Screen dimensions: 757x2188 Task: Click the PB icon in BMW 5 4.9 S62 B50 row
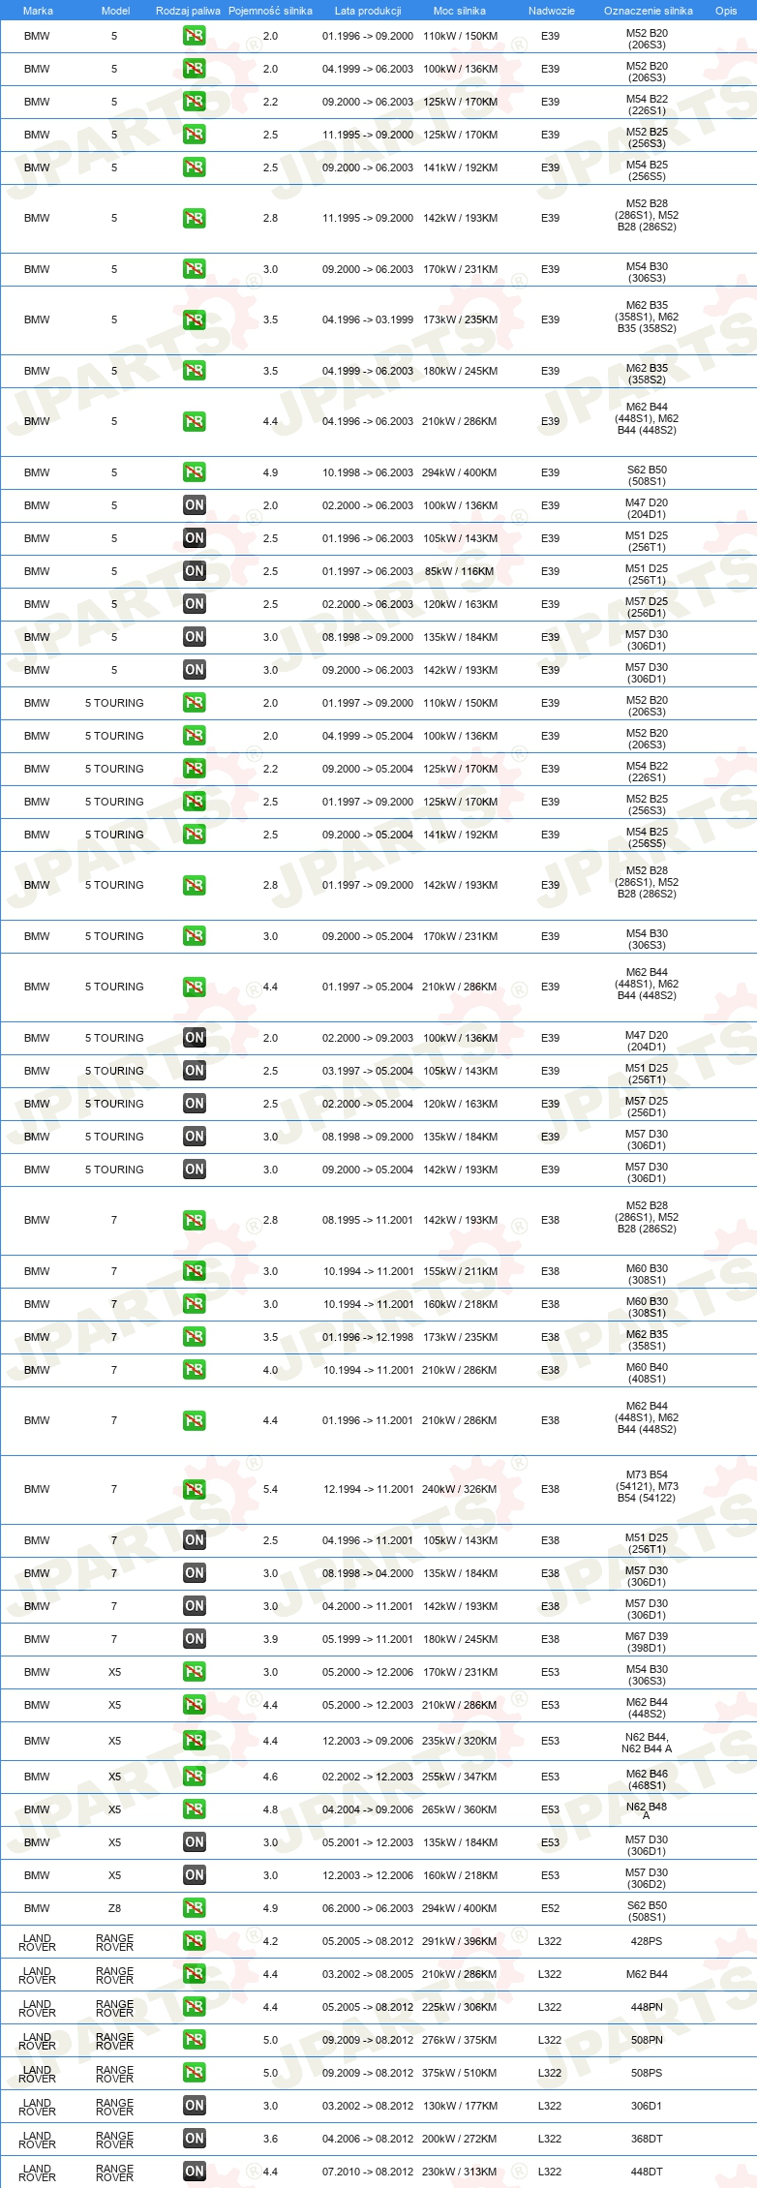point(195,472)
